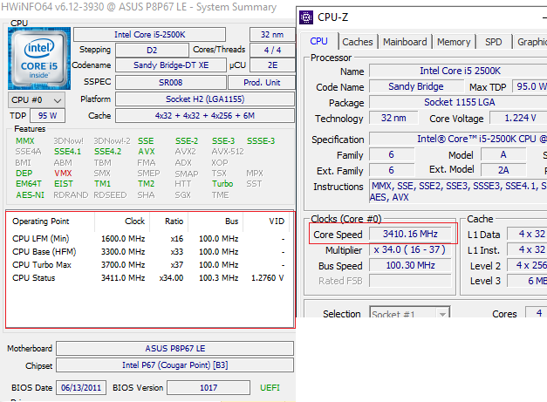Click the Turbo feature label
Viewport: 547px width, 402px height.
click(x=222, y=184)
